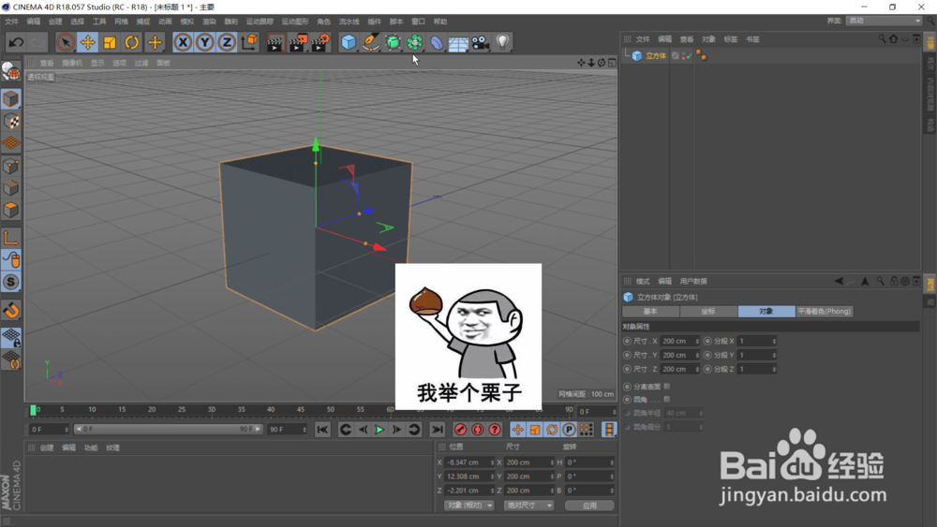
Task: Toggle the Y axis lock
Action: [x=205, y=42]
